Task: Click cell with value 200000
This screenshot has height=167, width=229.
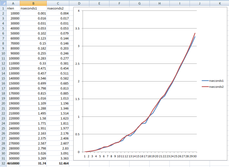Action: (13, 108)
